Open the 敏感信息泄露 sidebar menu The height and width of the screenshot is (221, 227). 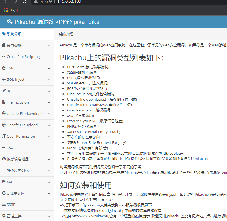pyautogui.click(x=27, y=159)
